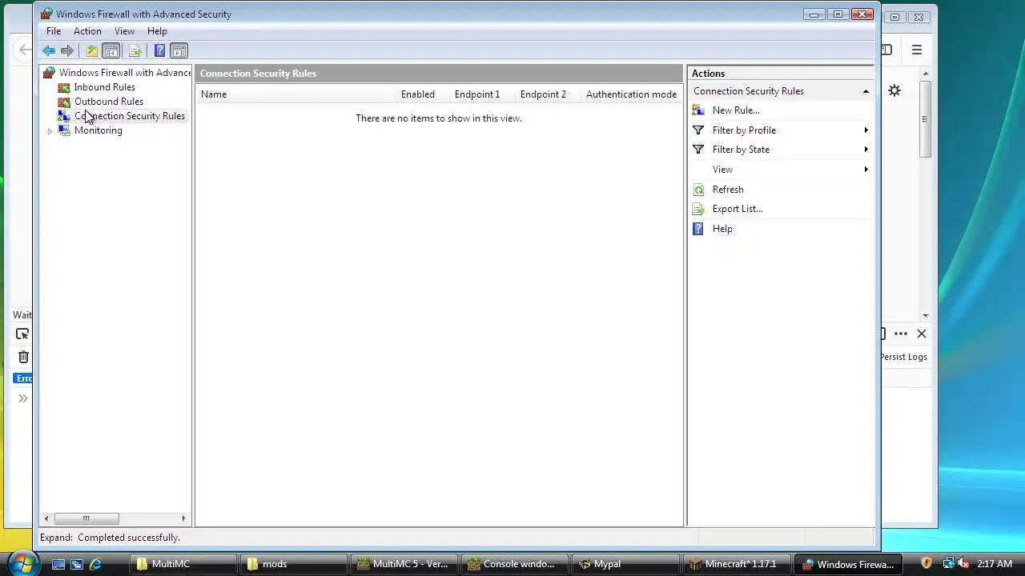Click the blue Help question-mark toolbar icon
The width and height of the screenshot is (1025, 576).
tap(159, 51)
